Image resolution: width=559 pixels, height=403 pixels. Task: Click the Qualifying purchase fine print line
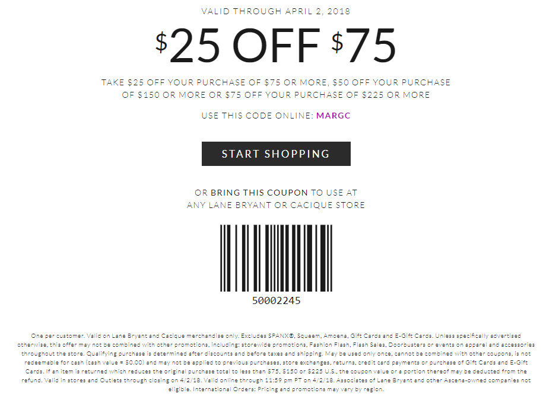(276, 354)
